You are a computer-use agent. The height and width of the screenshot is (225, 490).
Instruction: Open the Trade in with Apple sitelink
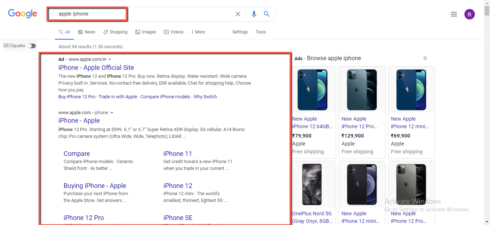(118, 97)
